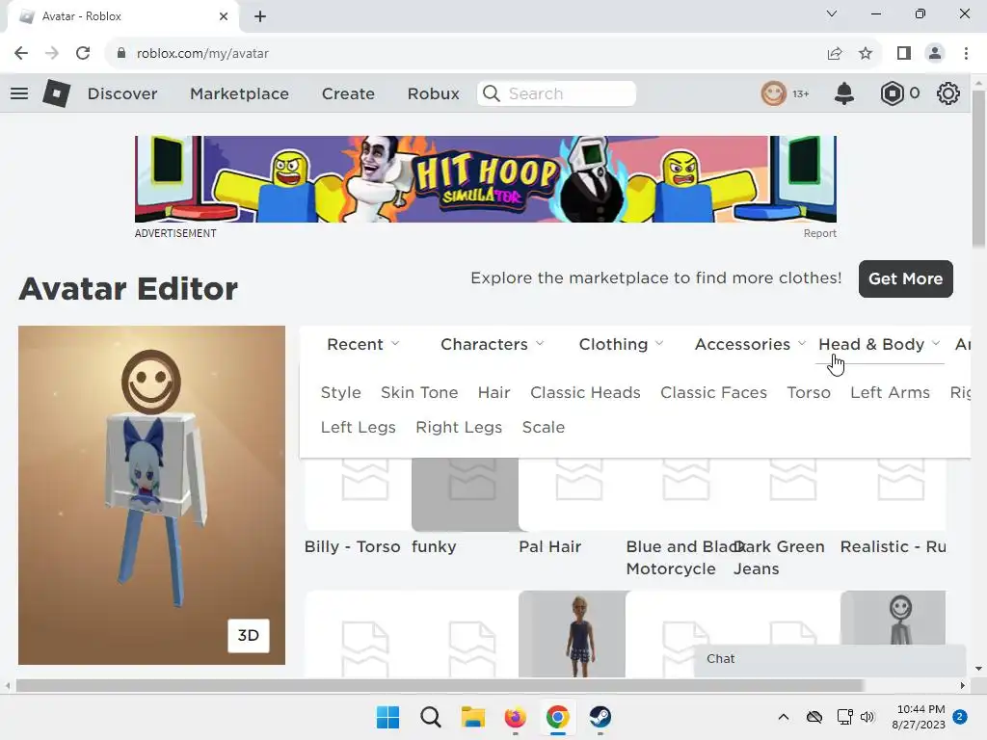Select Skin Tone submenu item
Image resolution: width=987 pixels, height=740 pixels.
(419, 393)
